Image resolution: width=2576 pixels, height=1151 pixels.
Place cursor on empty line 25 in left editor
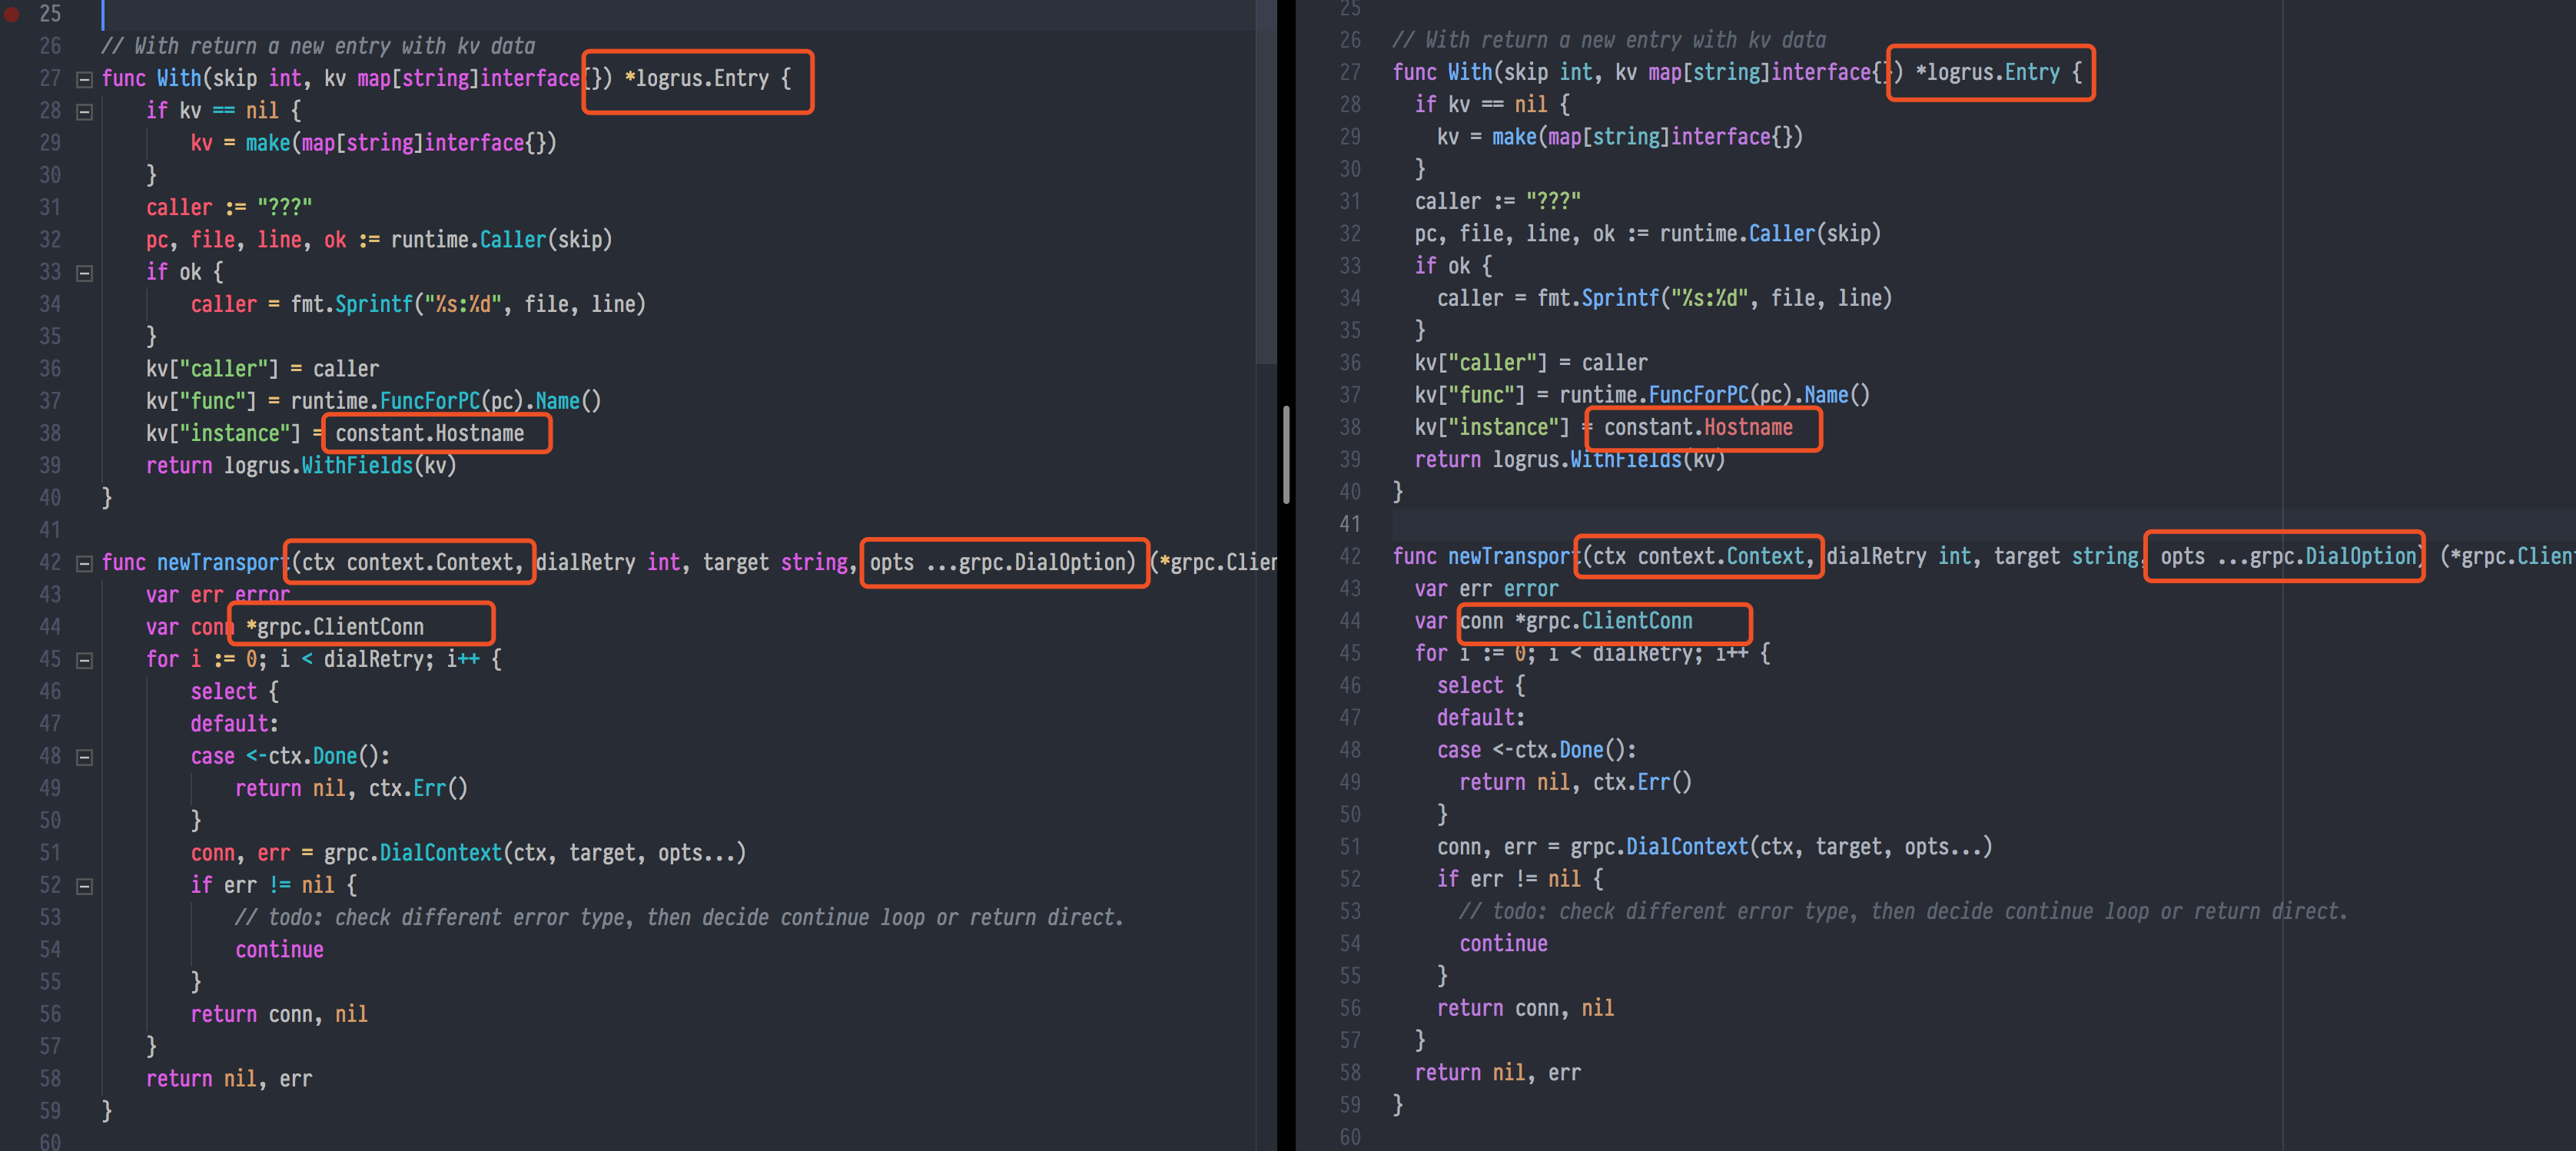pos(600,14)
